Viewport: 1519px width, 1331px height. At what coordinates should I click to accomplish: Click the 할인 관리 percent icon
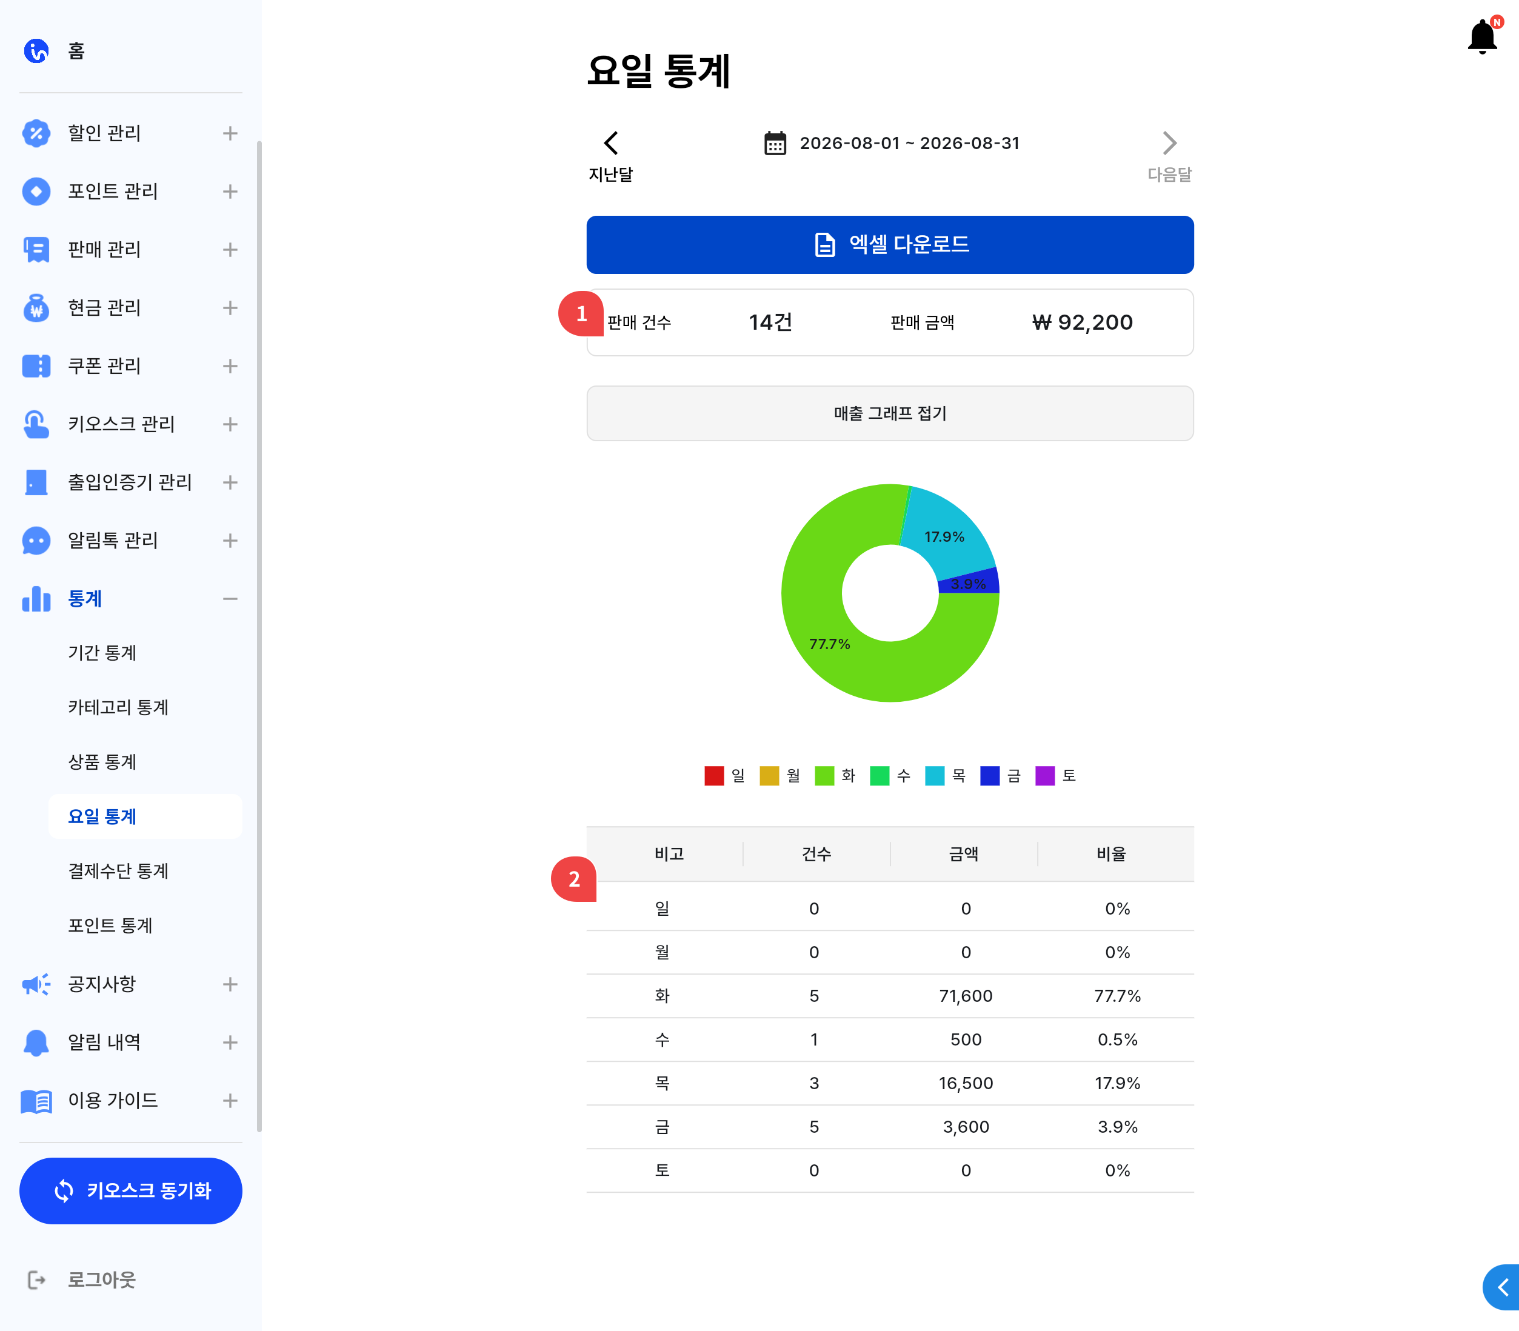coord(36,133)
